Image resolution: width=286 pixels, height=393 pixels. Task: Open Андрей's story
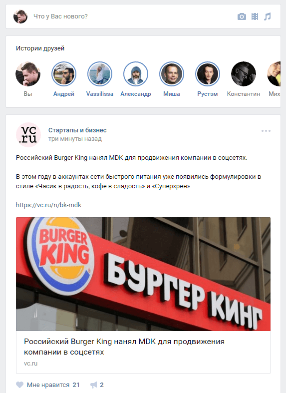coord(64,74)
